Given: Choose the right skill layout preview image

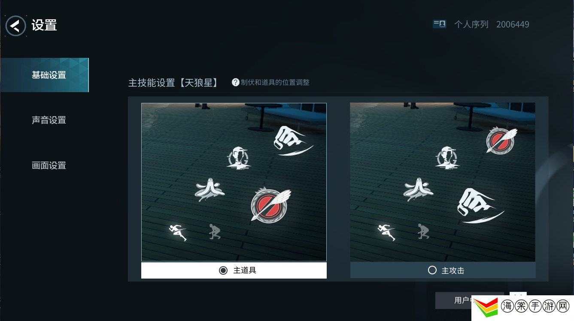Looking at the screenshot, I should point(443,182).
